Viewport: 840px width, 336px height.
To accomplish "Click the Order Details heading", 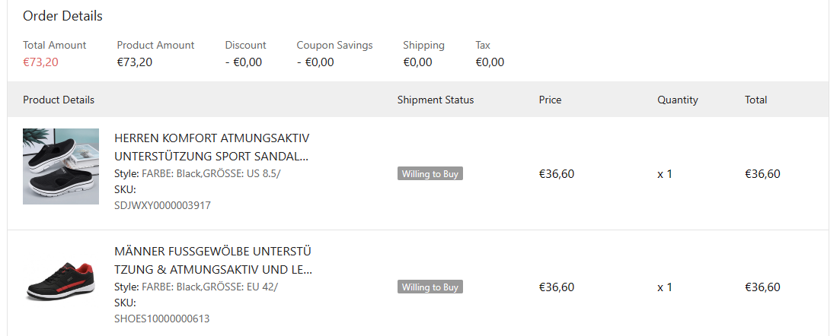I will tap(62, 16).
